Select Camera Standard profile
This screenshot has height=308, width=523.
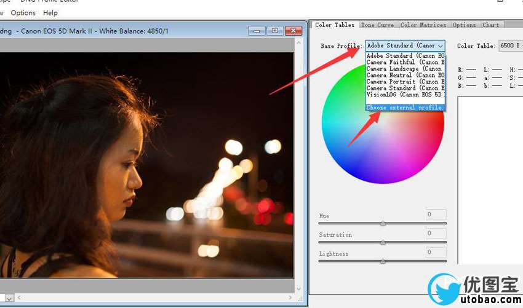click(405, 88)
